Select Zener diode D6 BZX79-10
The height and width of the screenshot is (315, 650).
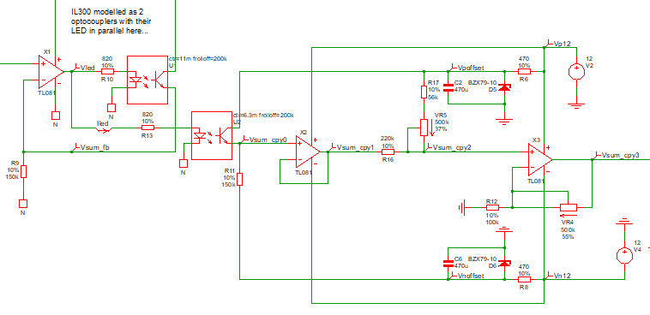pyautogui.click(x=504, y=263)
